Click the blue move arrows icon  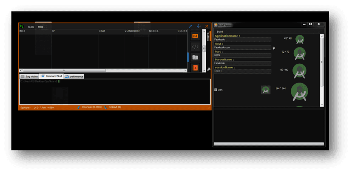tap(199, 26)
